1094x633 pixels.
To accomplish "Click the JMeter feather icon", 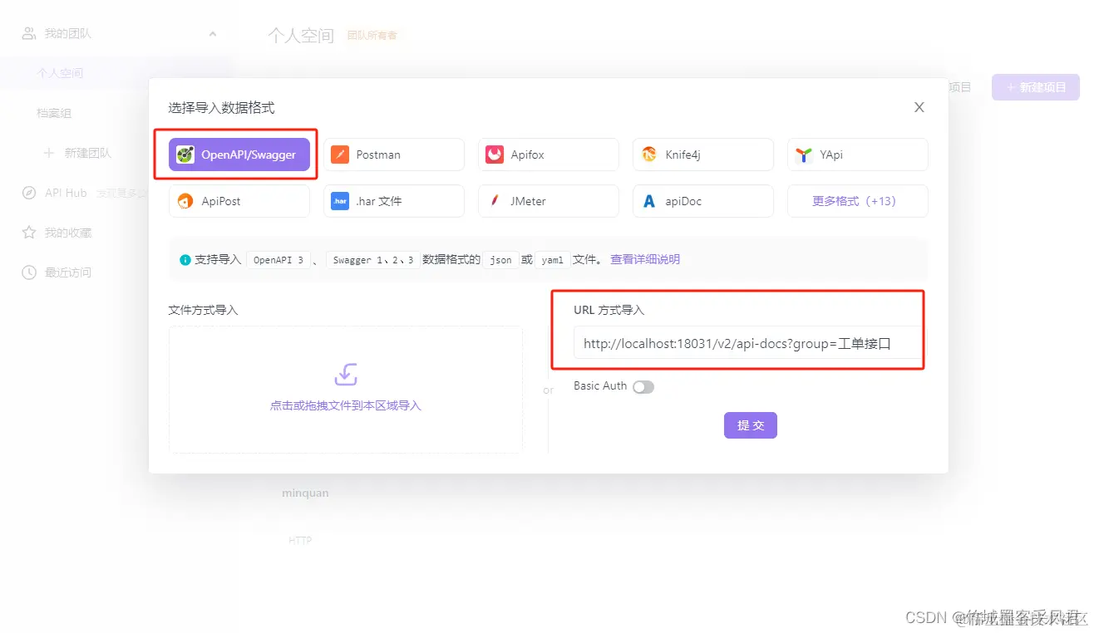I will coord(495,201).
